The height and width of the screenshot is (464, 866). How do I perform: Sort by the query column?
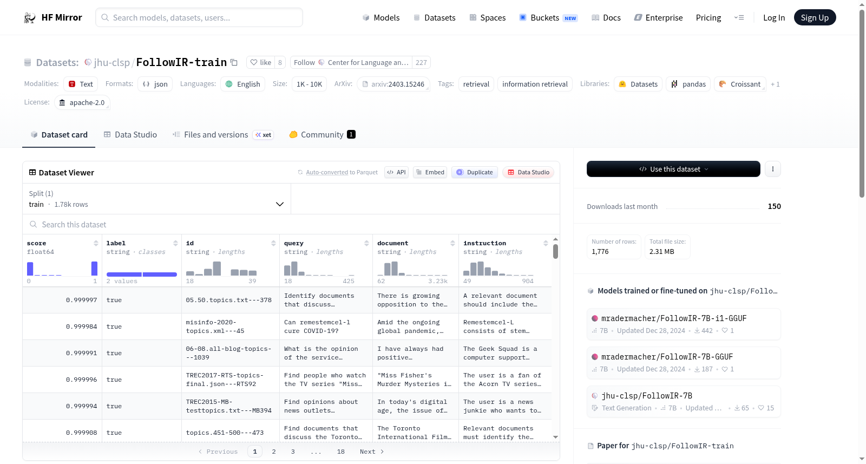(x=366, y=243)
